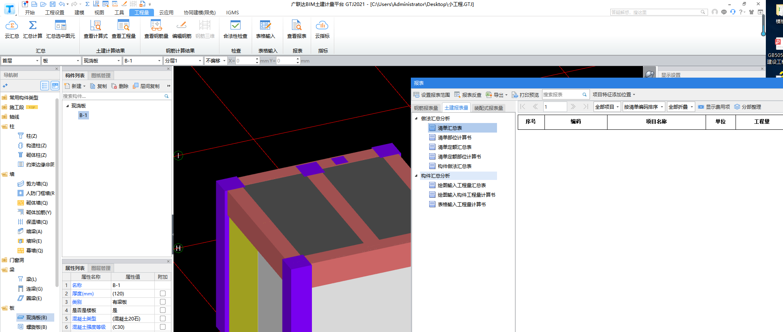Viewport: 783px width, 332px height.
Task: Open 首层 floor dropdown
Action: (20, 61)
